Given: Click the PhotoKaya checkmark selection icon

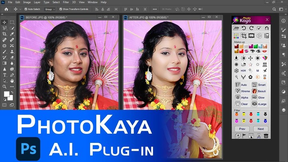Looking at the screenshot, I should click(259, 28).
